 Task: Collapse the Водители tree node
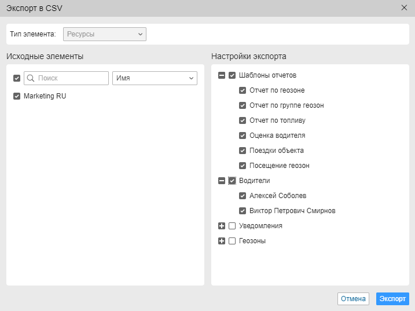tap(222, 181)
